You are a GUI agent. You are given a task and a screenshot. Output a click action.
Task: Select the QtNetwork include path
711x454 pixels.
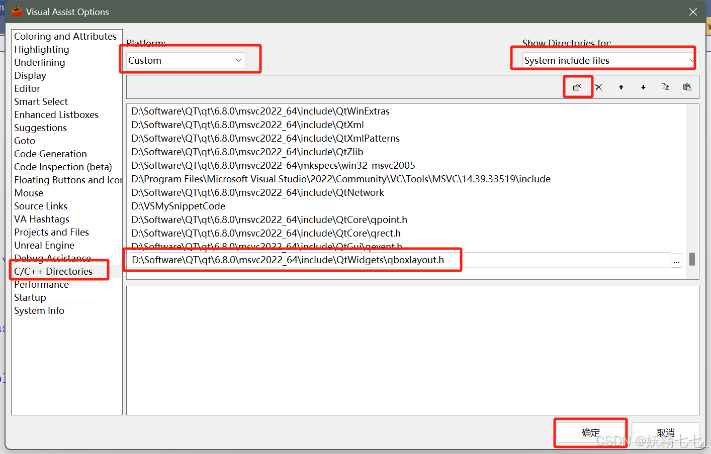coord(257,192)
